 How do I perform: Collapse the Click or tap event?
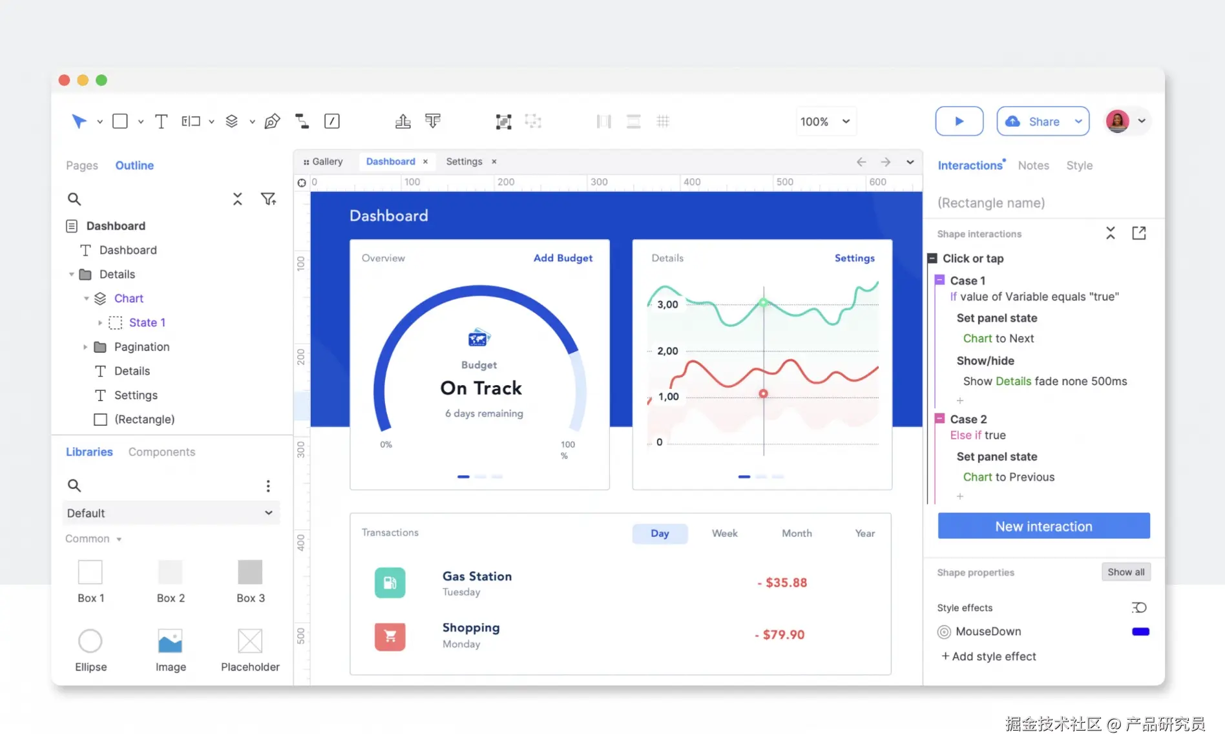pyautogui.click(x=932, y=258)
